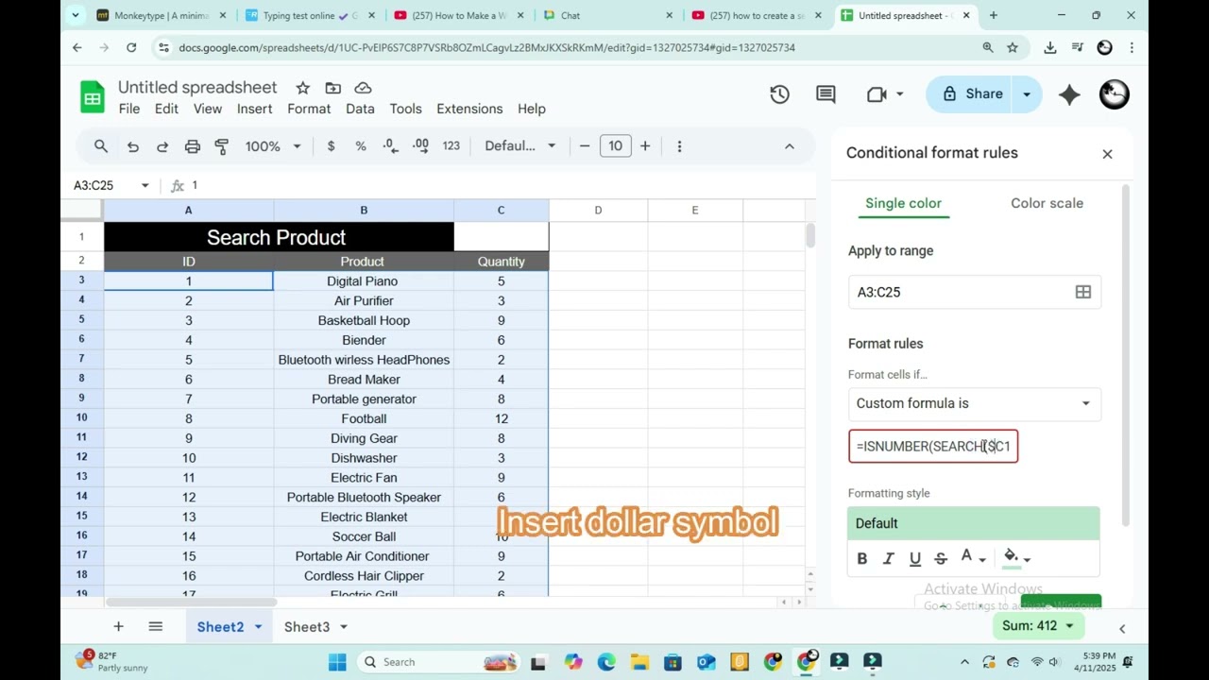Switch to the Sheet3 tab
Viewport: 1209px width, 680px height.
coord(307,627)
